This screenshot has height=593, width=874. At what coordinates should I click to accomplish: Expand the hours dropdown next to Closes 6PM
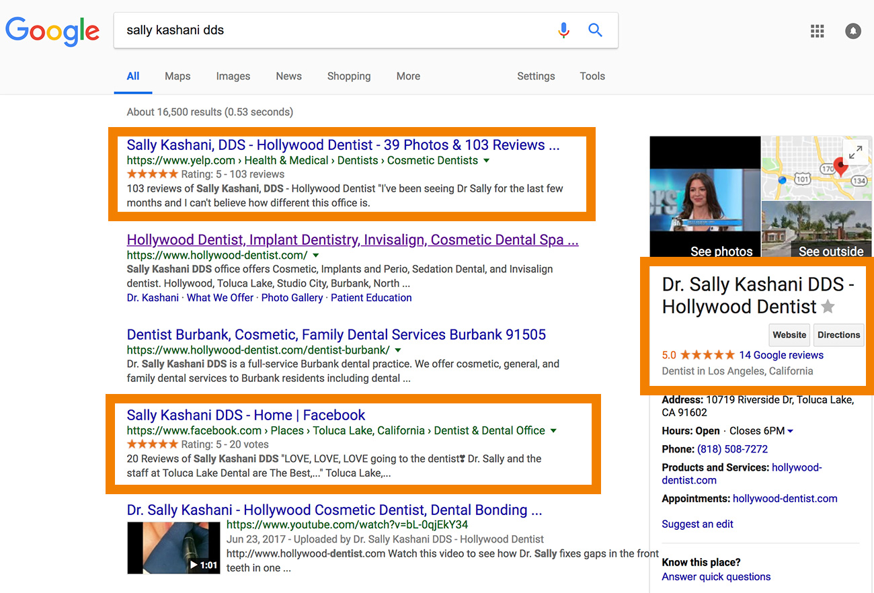tap(790, 431)
